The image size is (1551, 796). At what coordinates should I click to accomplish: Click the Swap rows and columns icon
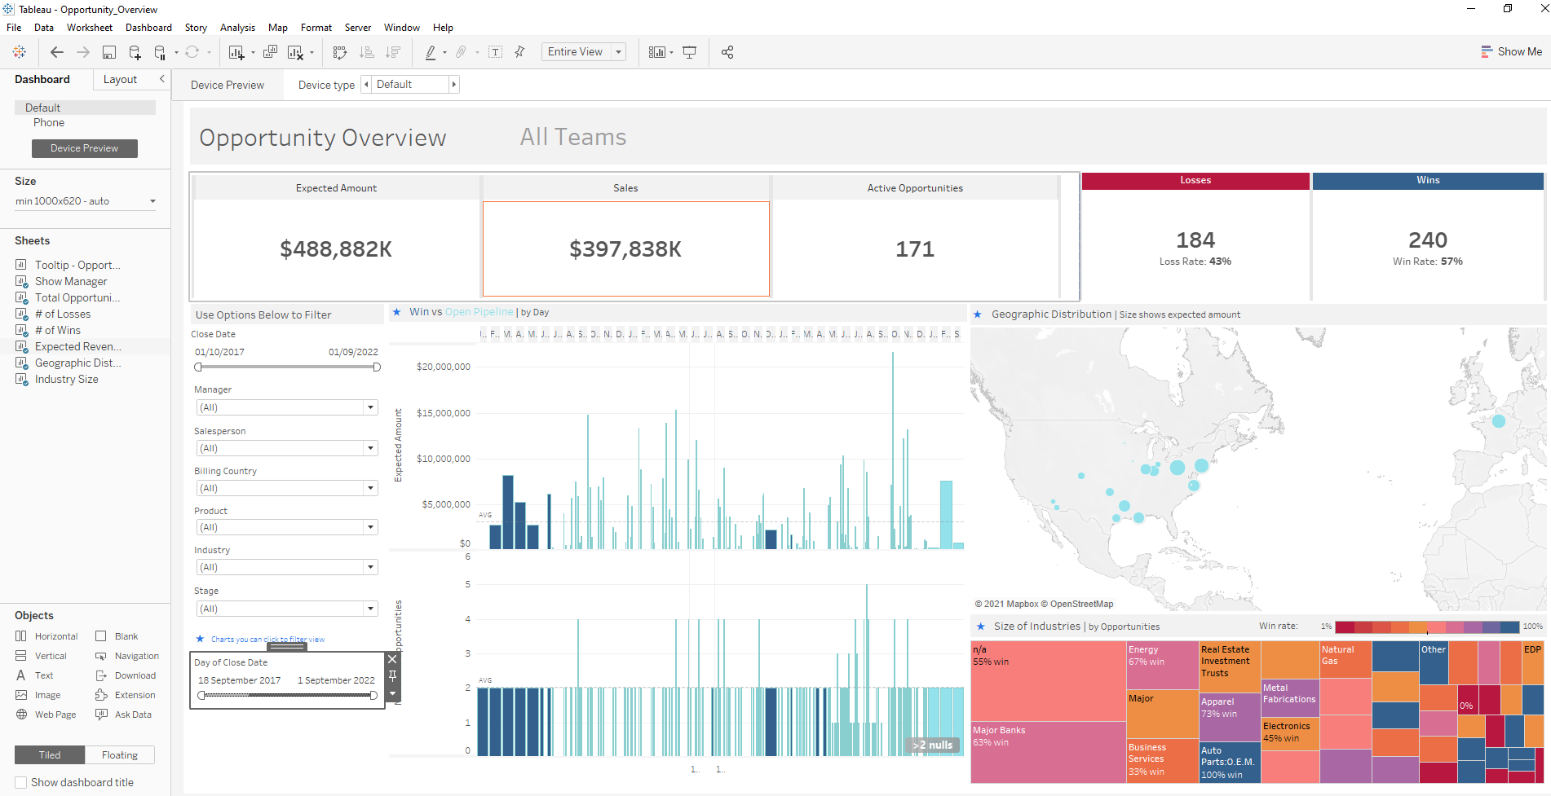340,52
